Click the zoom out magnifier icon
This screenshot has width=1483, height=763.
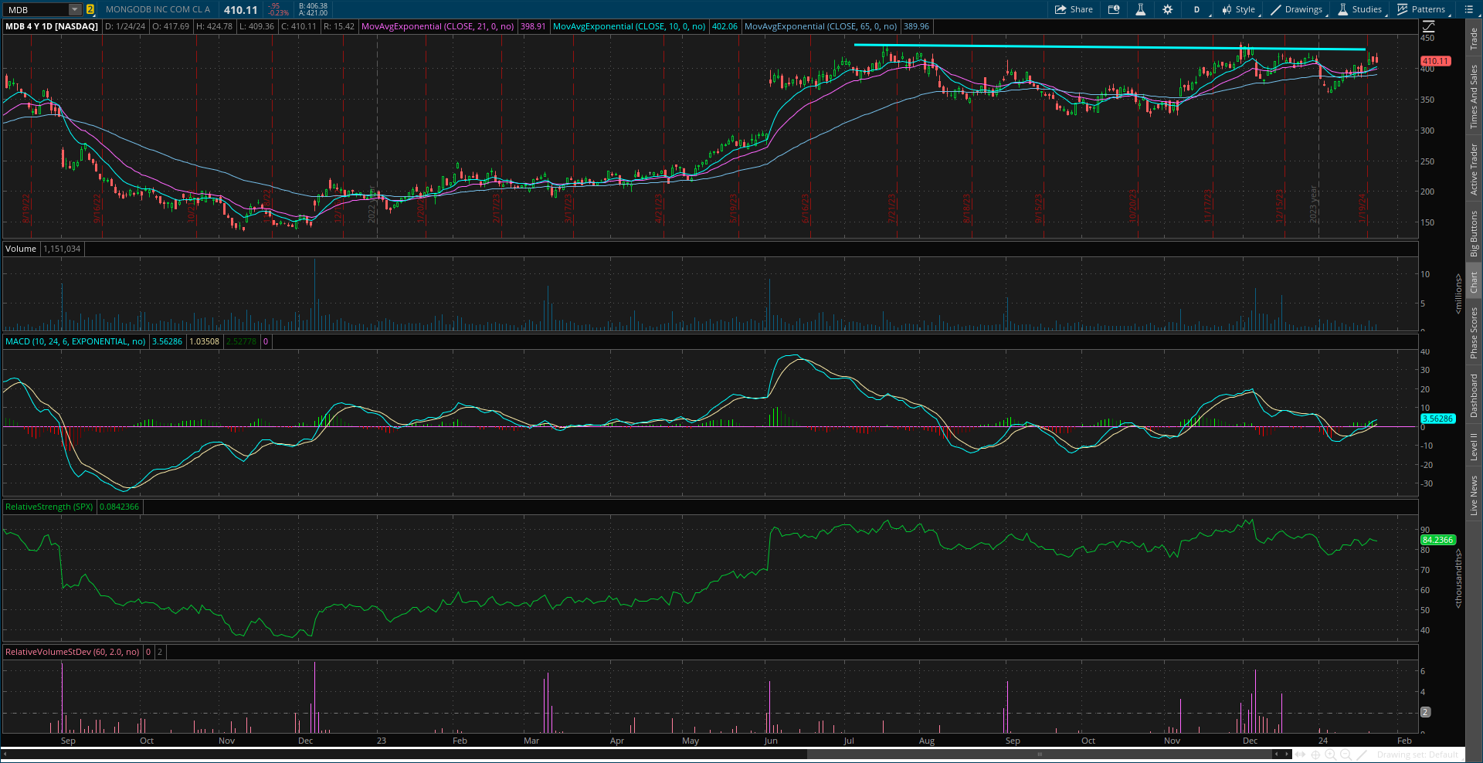(x=1346, y=755)
